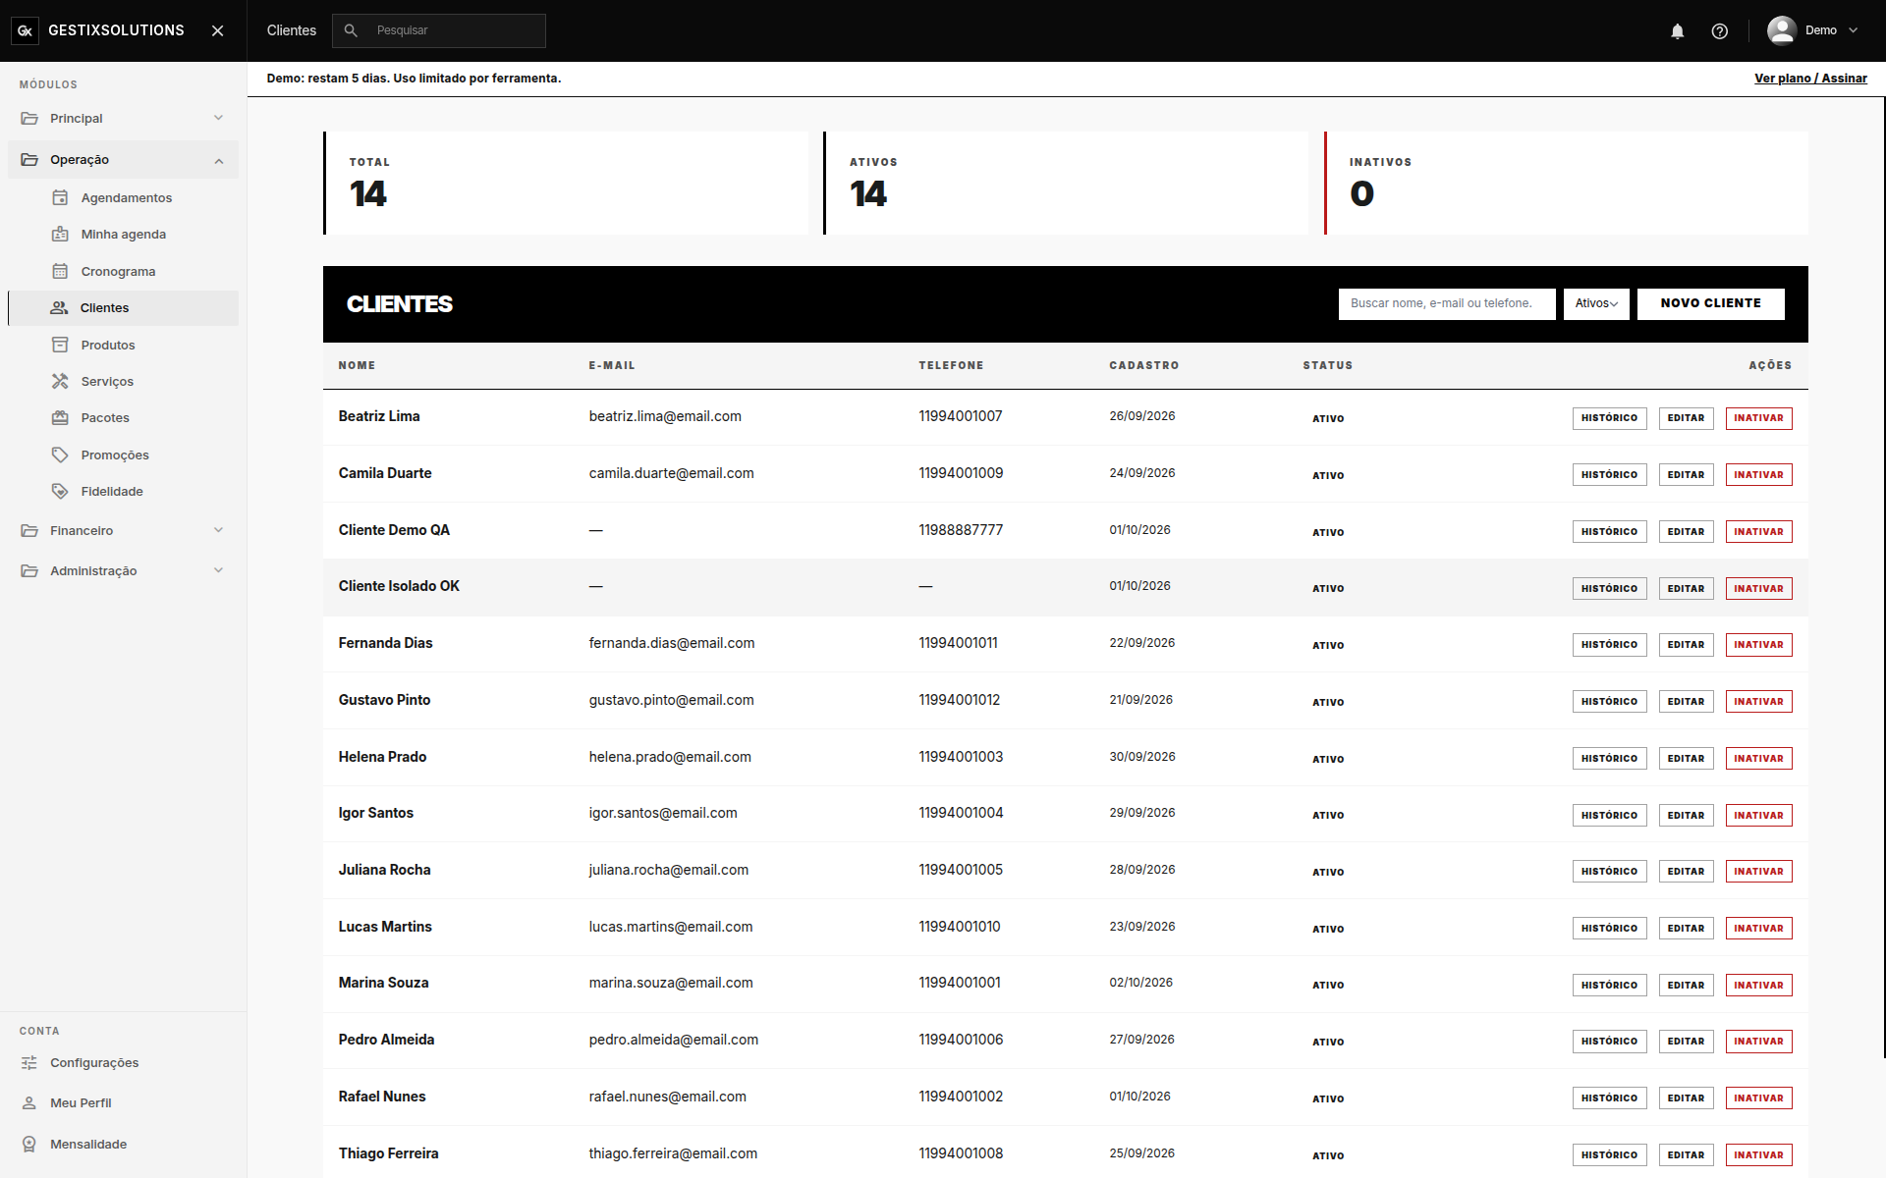Click the GestixSolutions logo icon
1886x1178 pixels.
click(25, 30)
